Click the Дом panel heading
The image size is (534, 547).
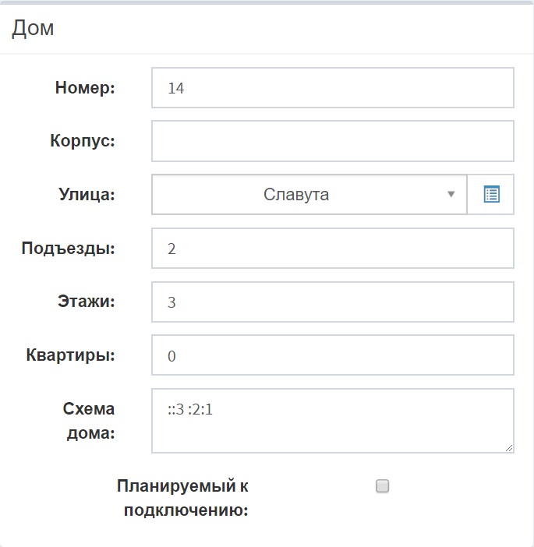tap(33, 28)
